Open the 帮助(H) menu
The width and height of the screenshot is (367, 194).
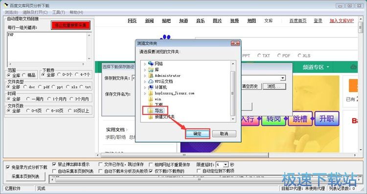76,12
